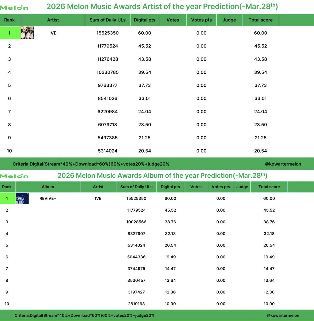Click the IVE name in artist table row 1

coord(53,33)
